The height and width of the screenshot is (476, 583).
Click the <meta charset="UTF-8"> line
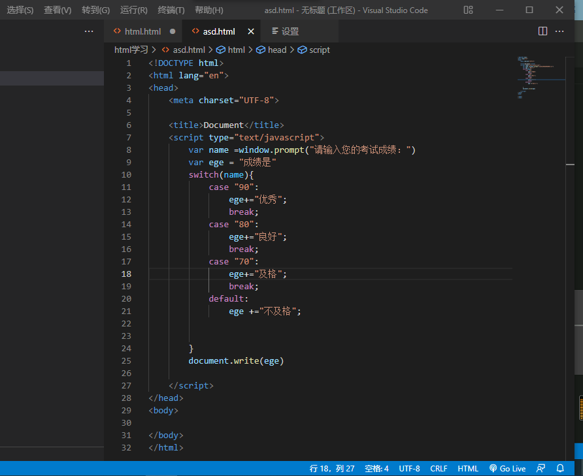coord(224,101)
